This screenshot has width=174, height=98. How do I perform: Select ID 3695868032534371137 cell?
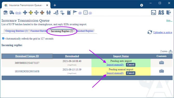27,63
